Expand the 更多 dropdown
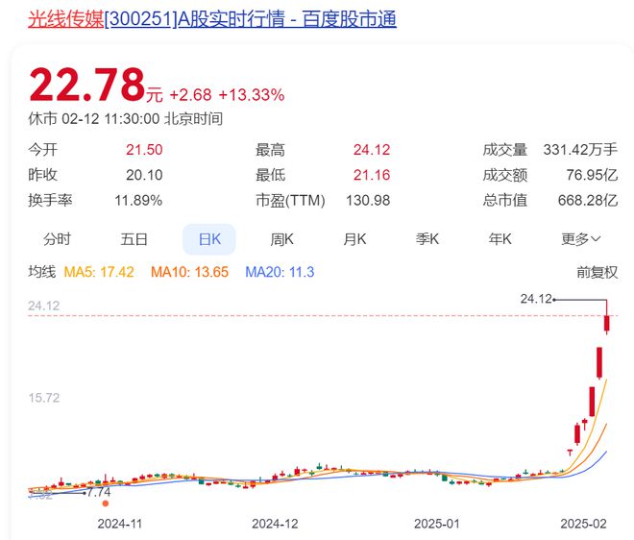 coord(580,239)
